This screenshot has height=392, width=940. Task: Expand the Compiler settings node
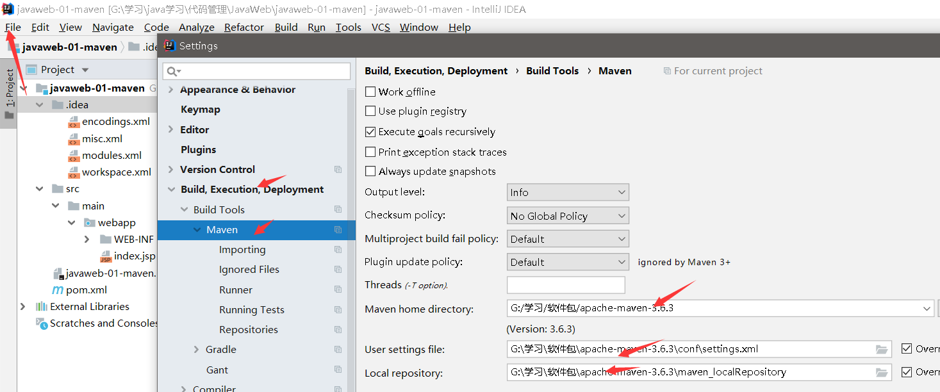pos(183,388)
